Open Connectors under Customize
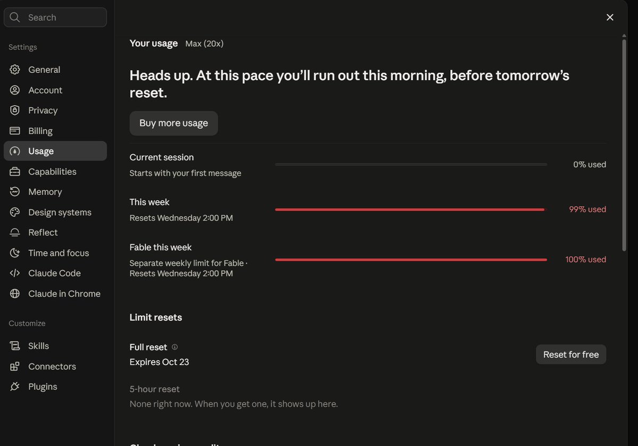The width and height of the screenshot is (638, 446). coord(55,366)
